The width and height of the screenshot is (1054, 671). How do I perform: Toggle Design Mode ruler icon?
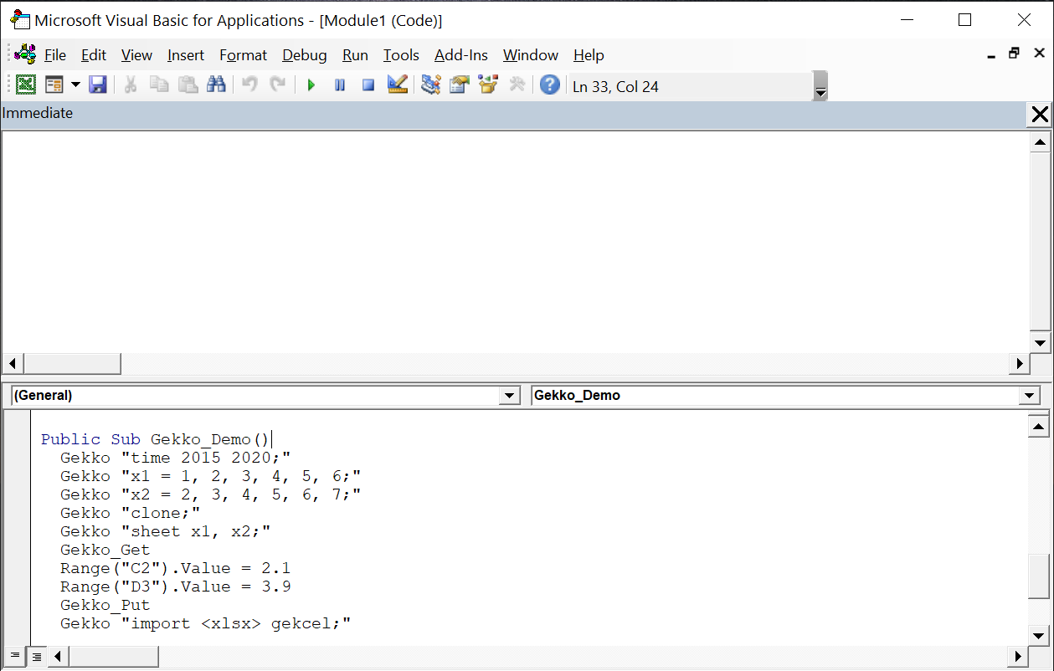pyautogui.click(x=397, y=85)
